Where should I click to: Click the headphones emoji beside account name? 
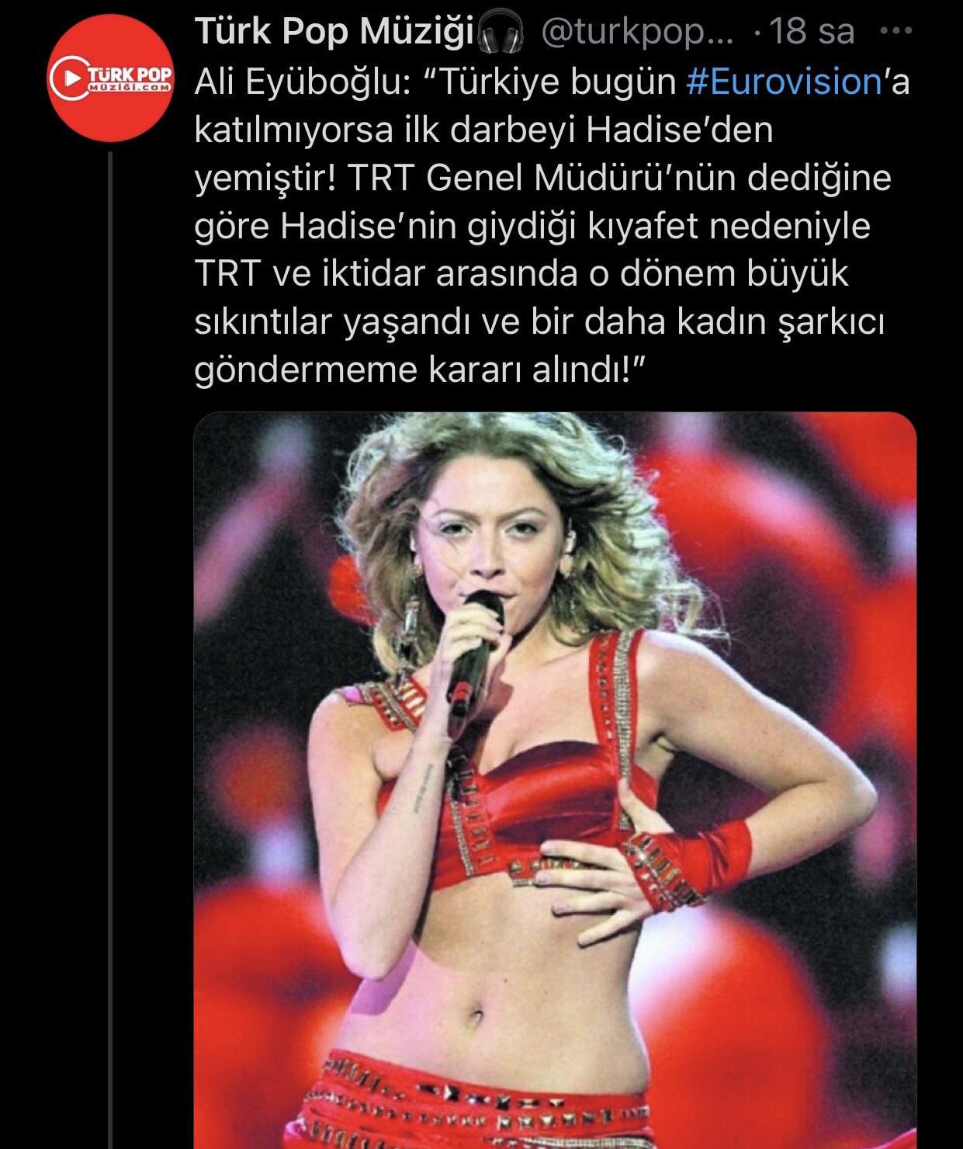[x=501, y=33]
